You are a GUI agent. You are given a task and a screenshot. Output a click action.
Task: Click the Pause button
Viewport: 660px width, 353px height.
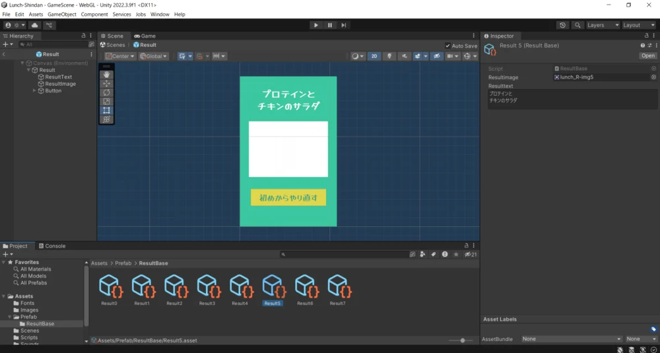[330, 25]
